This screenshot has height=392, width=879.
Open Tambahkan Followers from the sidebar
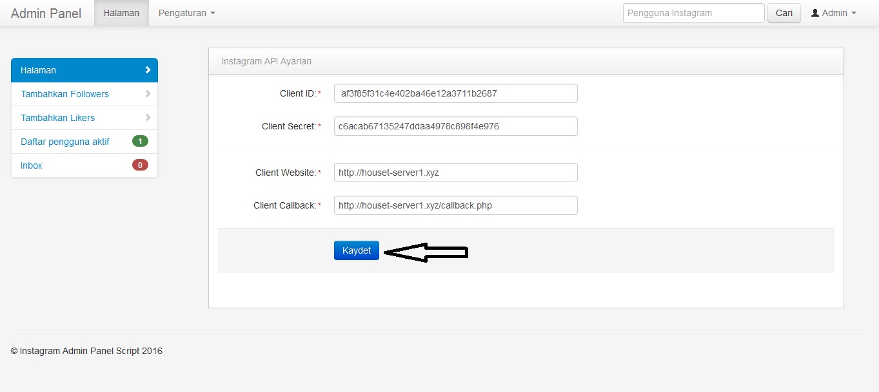[64, 93]
